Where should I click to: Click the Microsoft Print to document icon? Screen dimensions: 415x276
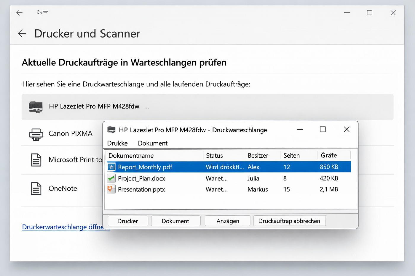pos(36,160)
